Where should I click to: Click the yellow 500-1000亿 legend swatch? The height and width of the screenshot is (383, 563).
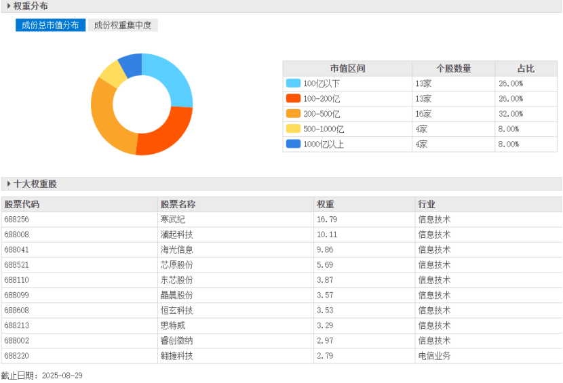(x=293, y=129)
